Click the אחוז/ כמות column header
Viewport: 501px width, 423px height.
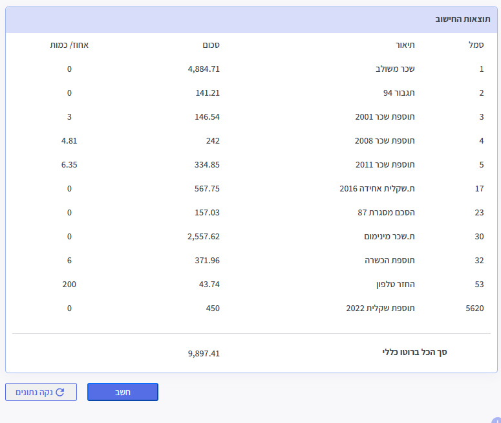tap(70, 45)
